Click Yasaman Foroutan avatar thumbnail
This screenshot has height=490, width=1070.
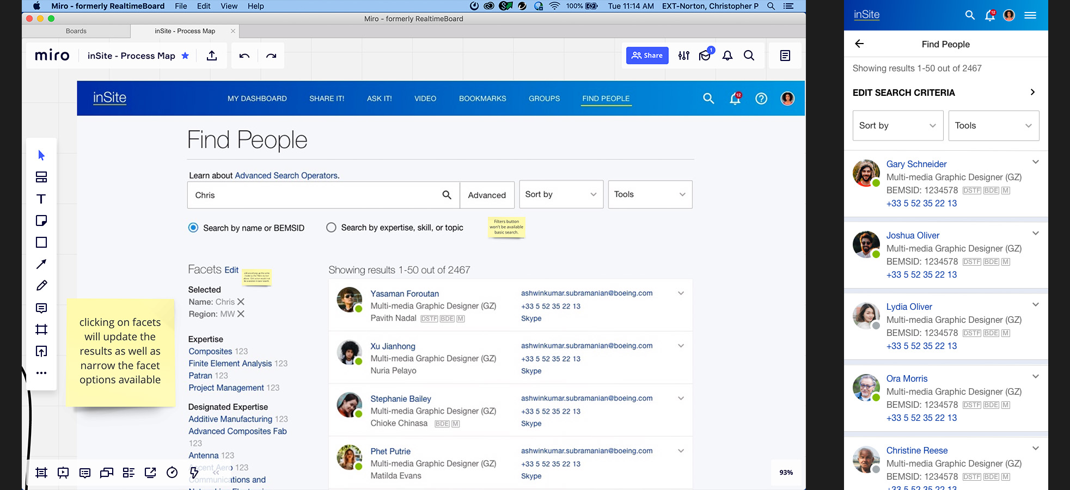tap(350, 300)
